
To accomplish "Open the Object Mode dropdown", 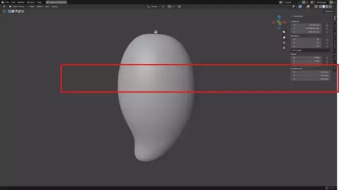I will [x=18, y=7].
